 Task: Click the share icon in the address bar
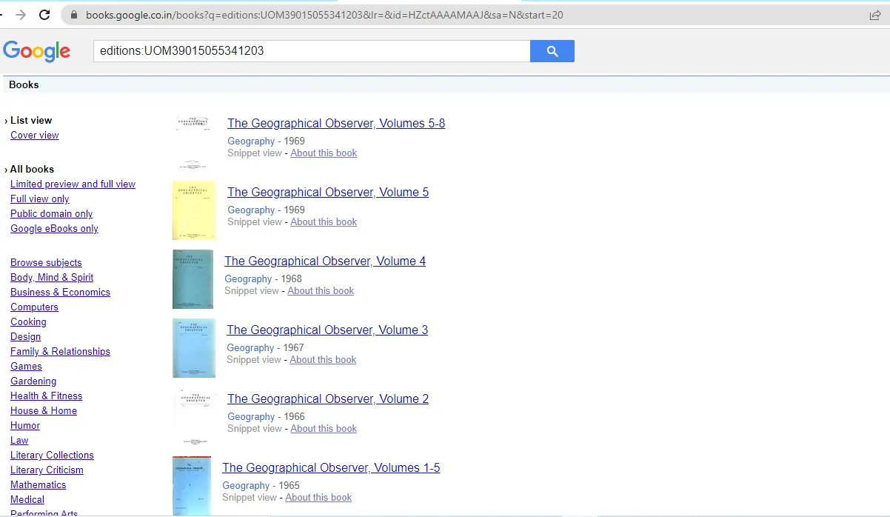874,15
